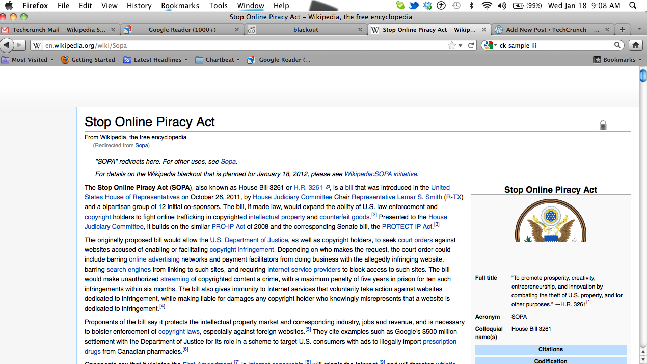
Task: Close the blackout tab
Action: (x=360, y=30)
